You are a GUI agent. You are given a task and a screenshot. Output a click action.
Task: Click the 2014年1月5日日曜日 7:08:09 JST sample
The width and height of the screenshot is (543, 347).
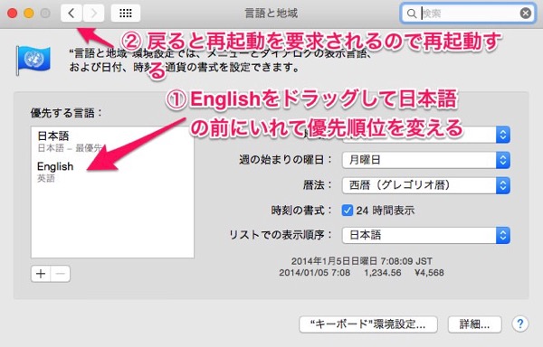pos(361,261)
